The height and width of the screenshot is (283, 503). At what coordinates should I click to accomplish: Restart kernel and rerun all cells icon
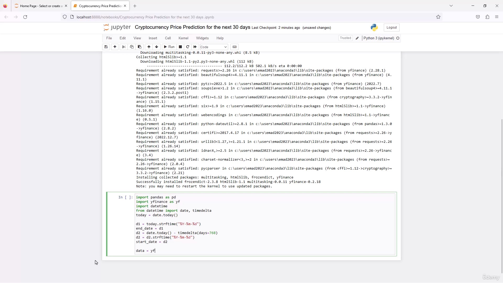click(195, 47)
